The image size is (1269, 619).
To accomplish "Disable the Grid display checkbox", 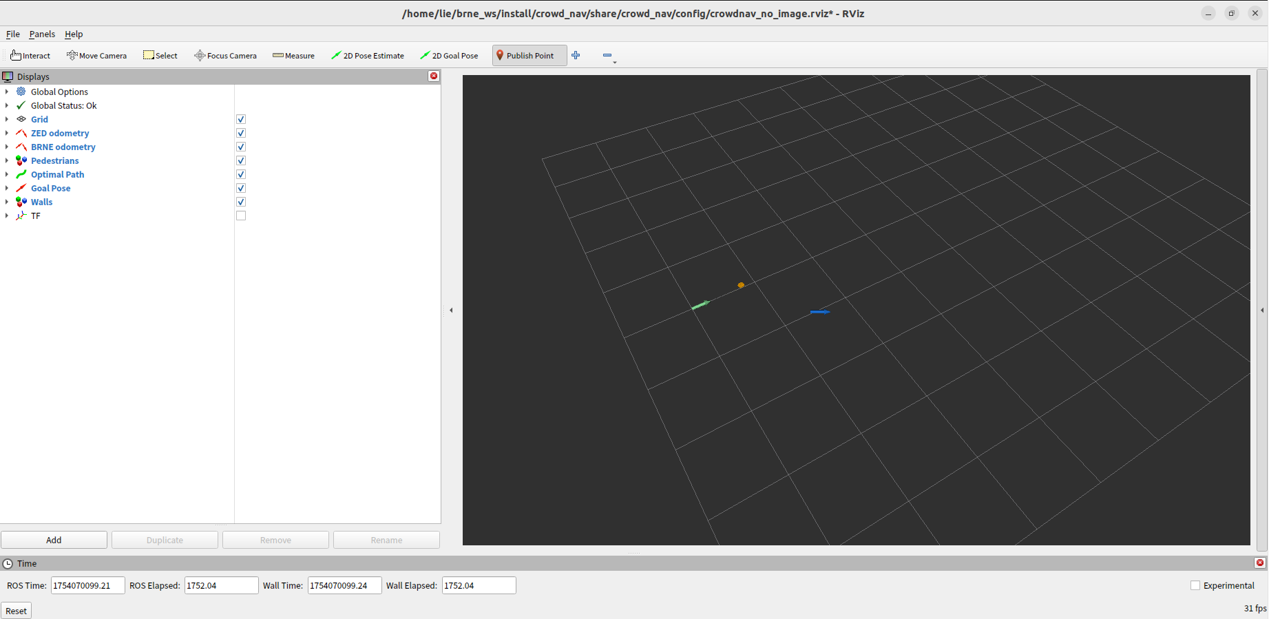I will click(241, 119).
